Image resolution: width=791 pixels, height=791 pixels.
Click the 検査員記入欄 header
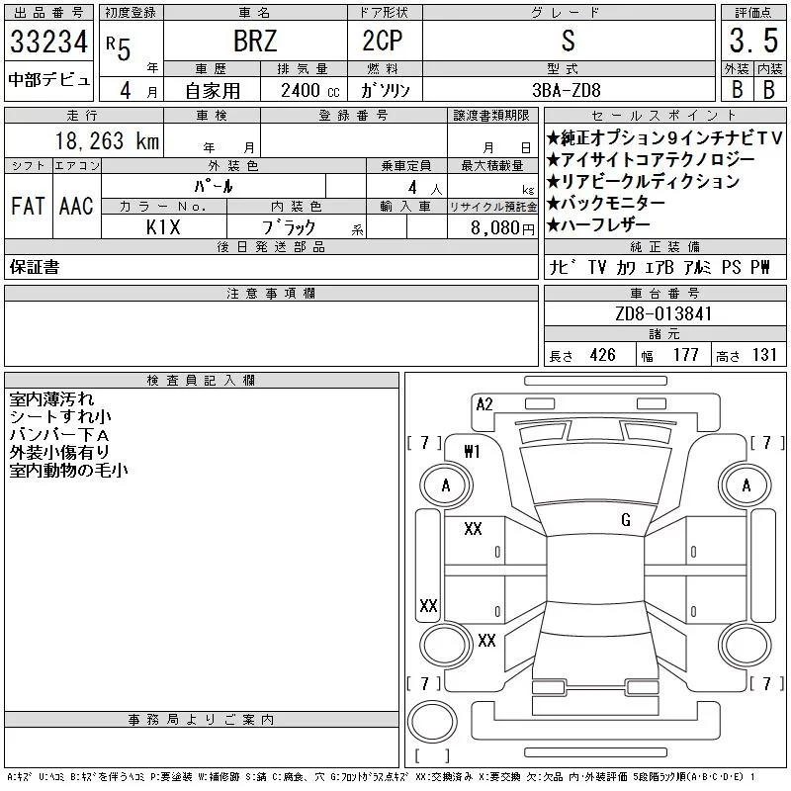tap(201, 381)
